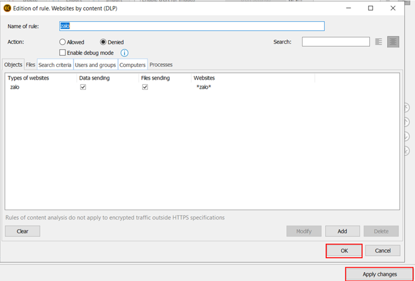
Task: Click the topmost circular arrow on the right edge
Action: pyautogui.click(x=406, y=108)
